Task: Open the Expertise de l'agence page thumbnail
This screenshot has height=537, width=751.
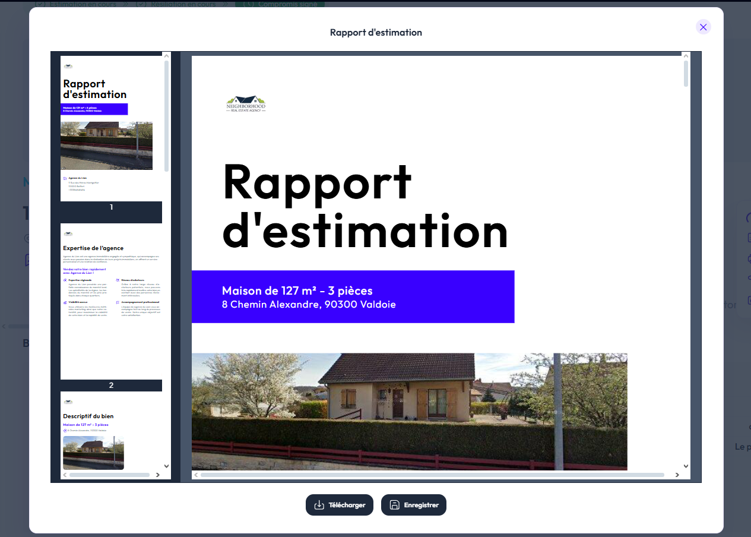Action: [111, 301]
